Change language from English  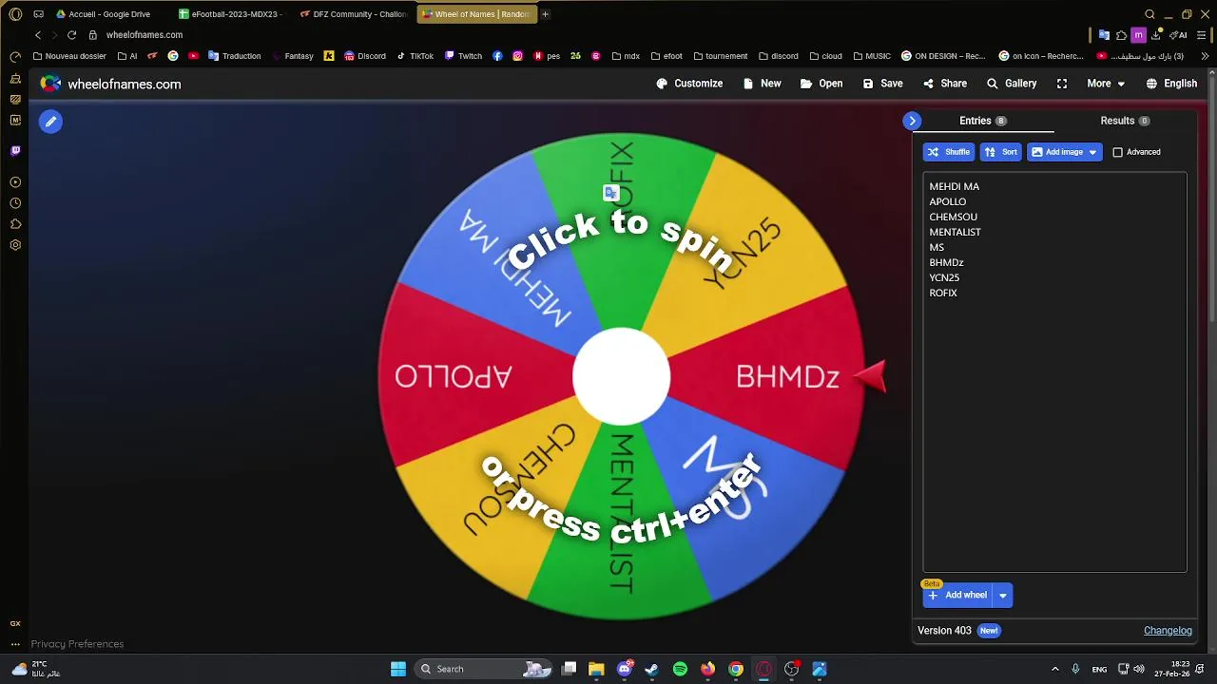[1171, 84]
